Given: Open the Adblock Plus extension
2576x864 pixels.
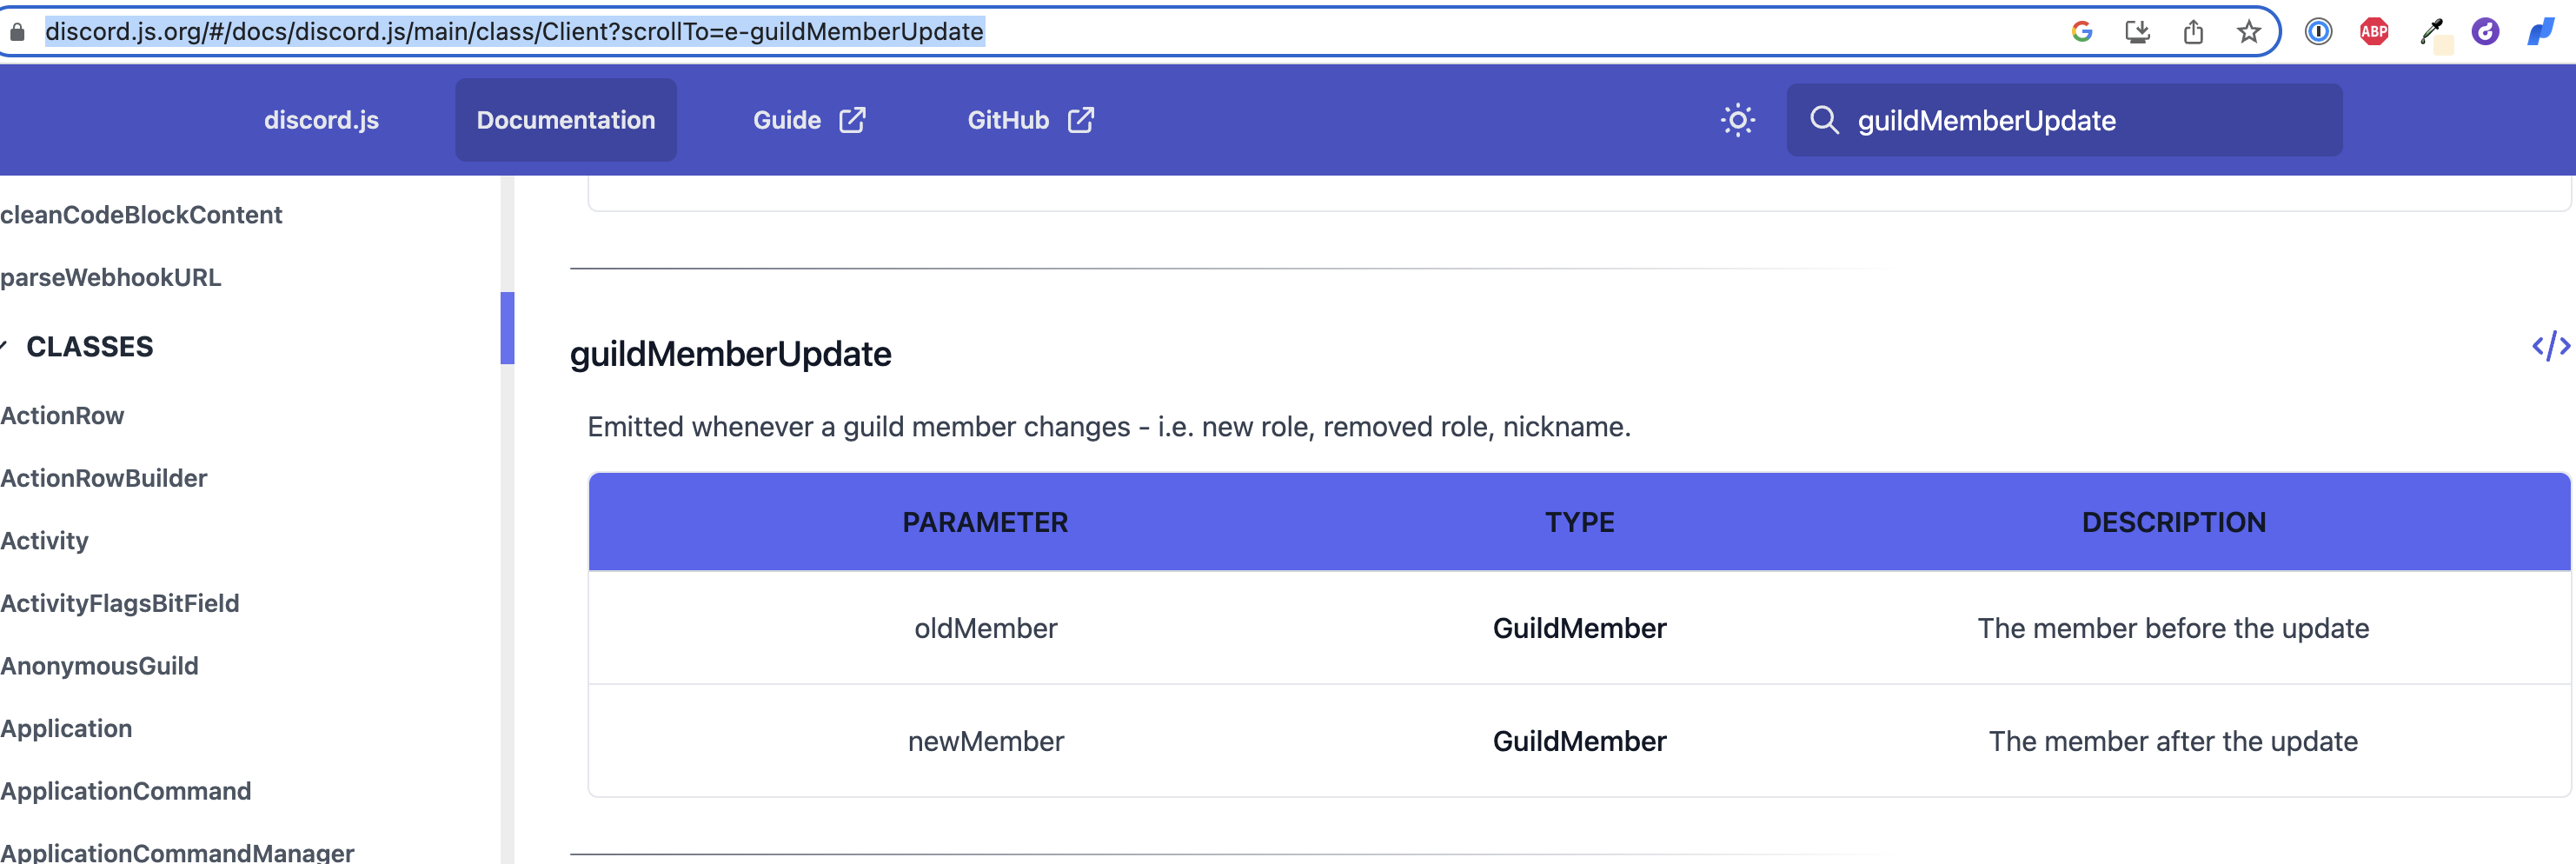Looking at the screenshot, I should [2374, 32].
